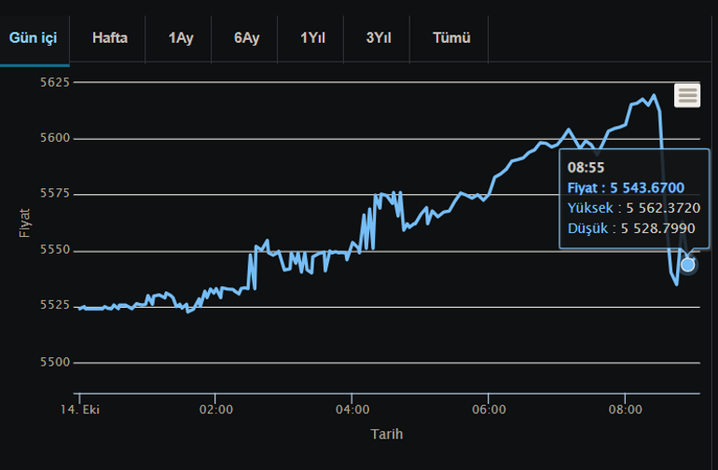Open the 1Yıl tab
This screenshot has width=718, height=470.
314,38
